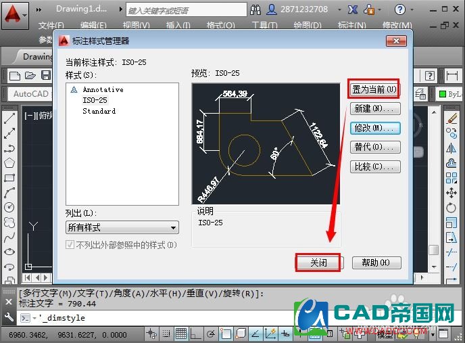The image size is (465, 343).
Task: Click the Linear dimension toolbar icon
Action: click(x=452, y=75)
